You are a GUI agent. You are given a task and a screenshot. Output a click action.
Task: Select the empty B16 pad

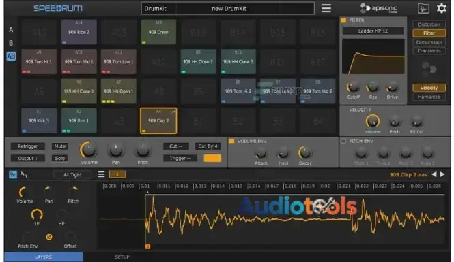pos(317,32)
